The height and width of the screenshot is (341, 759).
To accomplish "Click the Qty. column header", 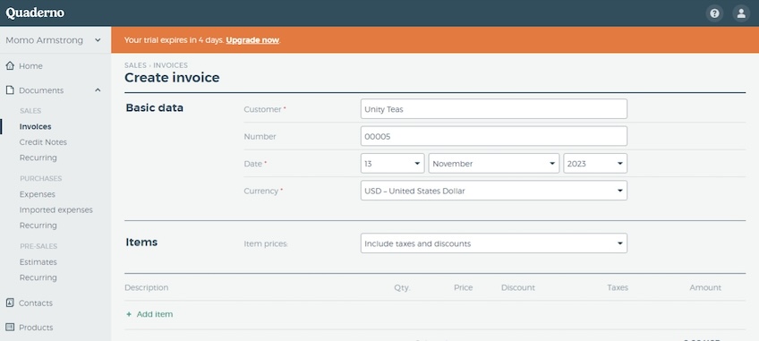I will coord(402,287).
